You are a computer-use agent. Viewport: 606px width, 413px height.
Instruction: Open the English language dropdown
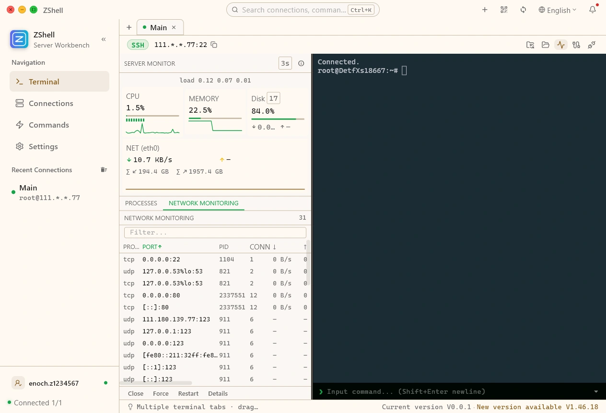pos(558,10)
